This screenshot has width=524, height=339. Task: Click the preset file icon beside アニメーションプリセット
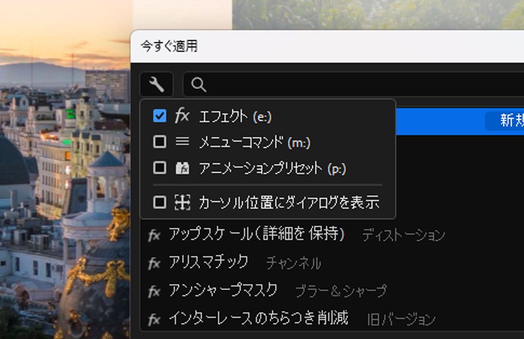pyautogui.click(x=182, y=167)
